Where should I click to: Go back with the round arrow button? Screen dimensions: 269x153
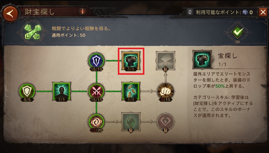[x=10, y=13]
